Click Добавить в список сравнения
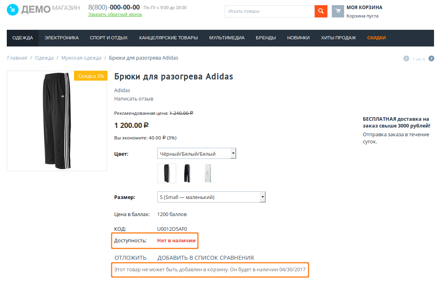440x282 pixels. [205, 258]
